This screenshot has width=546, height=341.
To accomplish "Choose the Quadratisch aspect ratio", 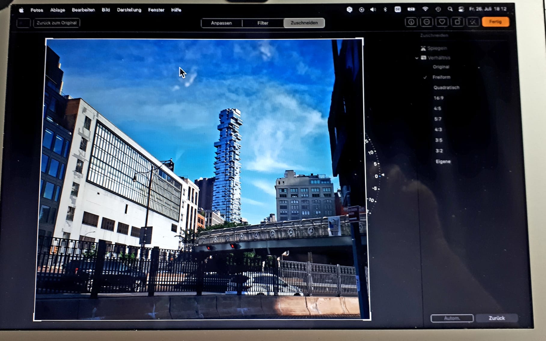I will tap(446, 88).
